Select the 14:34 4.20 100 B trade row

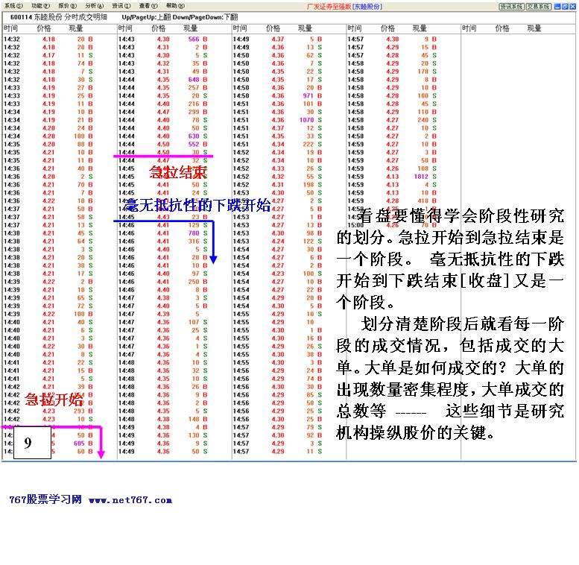tap(48, 136)
